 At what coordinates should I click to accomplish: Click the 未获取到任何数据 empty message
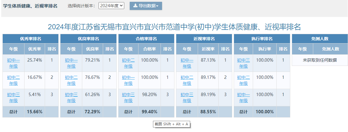pyautogui.click(x=320, y=60)
